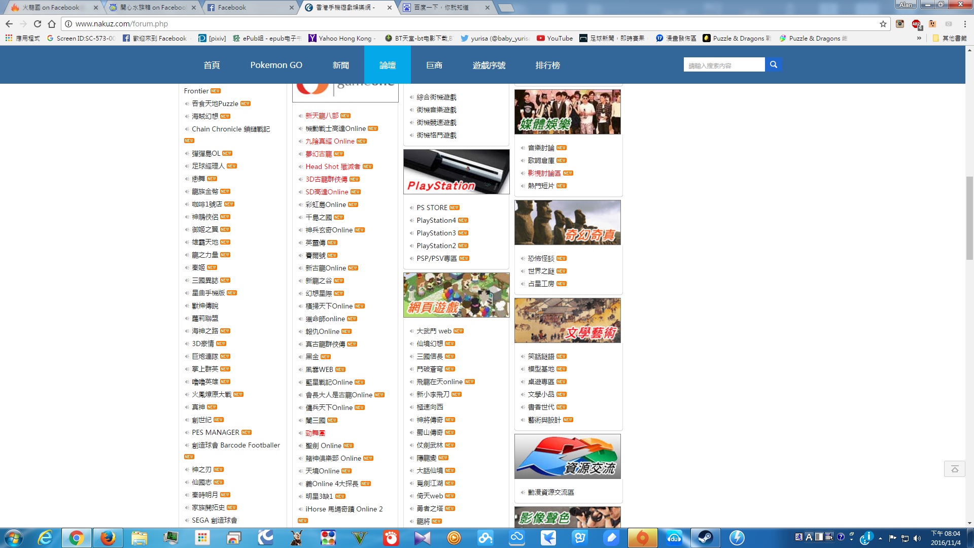Click the back-to-top arrow button
This screenshot has height=548, width=974.
(x=954, y=469)
